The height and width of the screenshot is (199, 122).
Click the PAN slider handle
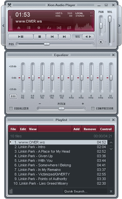pyautogui.click(x=101, y=26)
